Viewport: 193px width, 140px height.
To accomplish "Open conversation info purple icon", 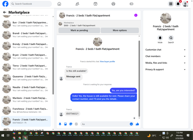I will tap(136, 15).
